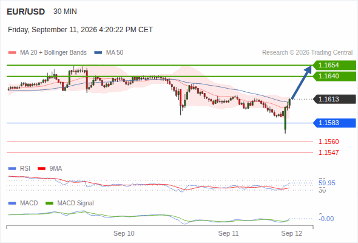The width and height of the screenshot is (358, 243).
Task: Click the RSI legend blue marker
Action: (x=12, y=169)
